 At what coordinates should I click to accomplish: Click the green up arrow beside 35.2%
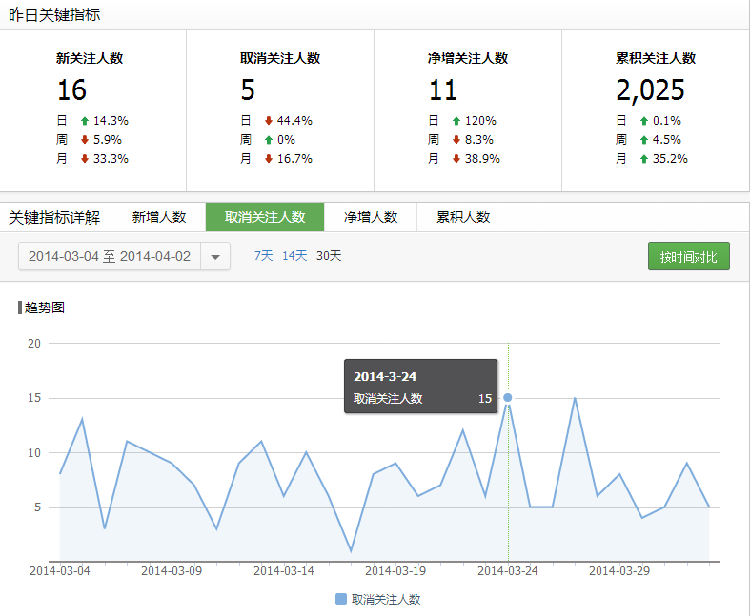pyautogui.click(x=644, y=159)
